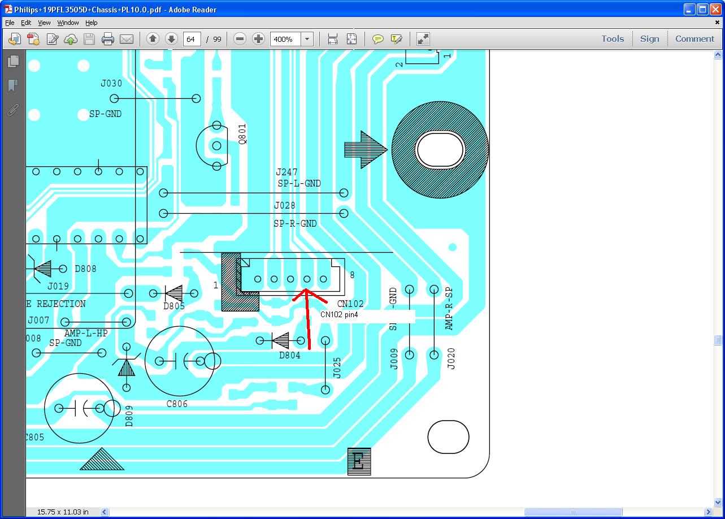Go to previous page with up arrow
The image size is (725, 519).
[153, 39]
